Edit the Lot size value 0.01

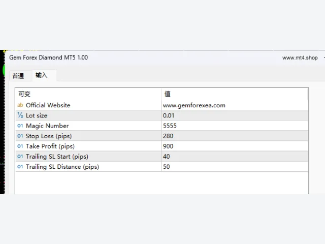click(x=235, y=115)
